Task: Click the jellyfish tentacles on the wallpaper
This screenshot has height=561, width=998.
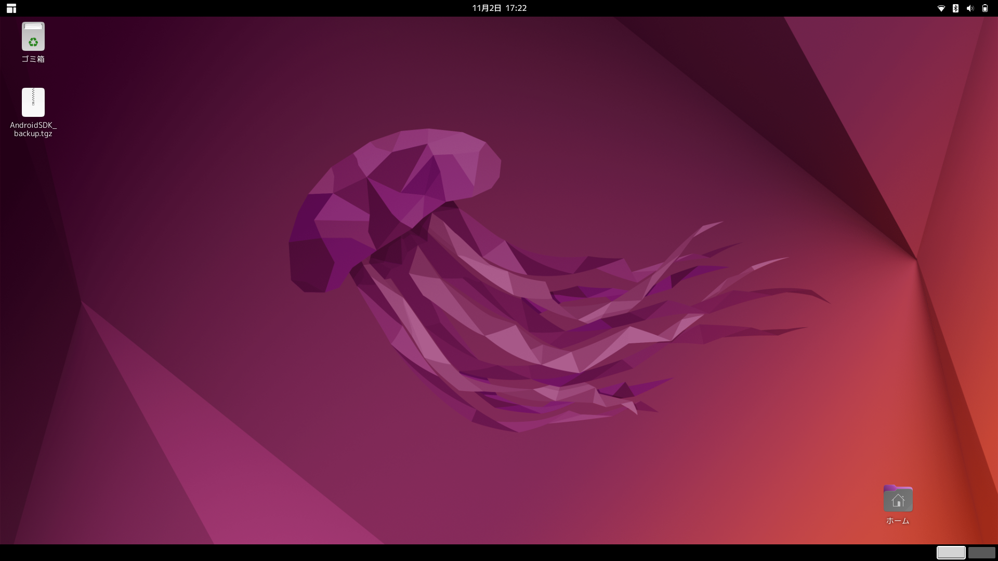Action: coord(572,322)
